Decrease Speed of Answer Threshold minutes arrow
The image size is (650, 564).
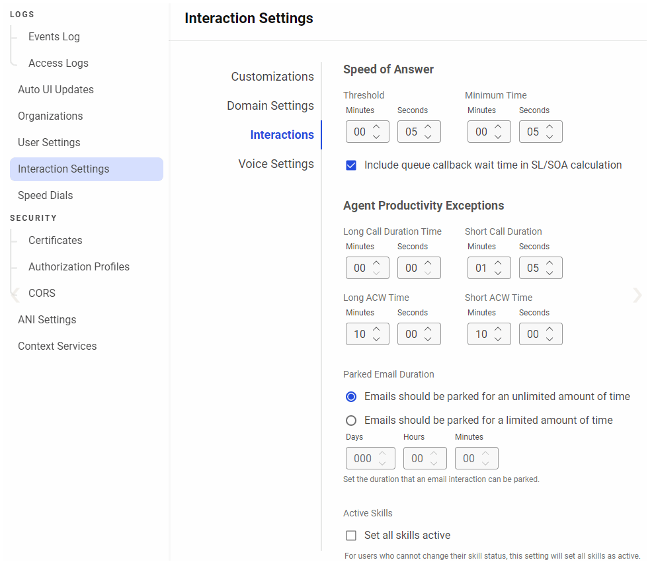[376, 137]
